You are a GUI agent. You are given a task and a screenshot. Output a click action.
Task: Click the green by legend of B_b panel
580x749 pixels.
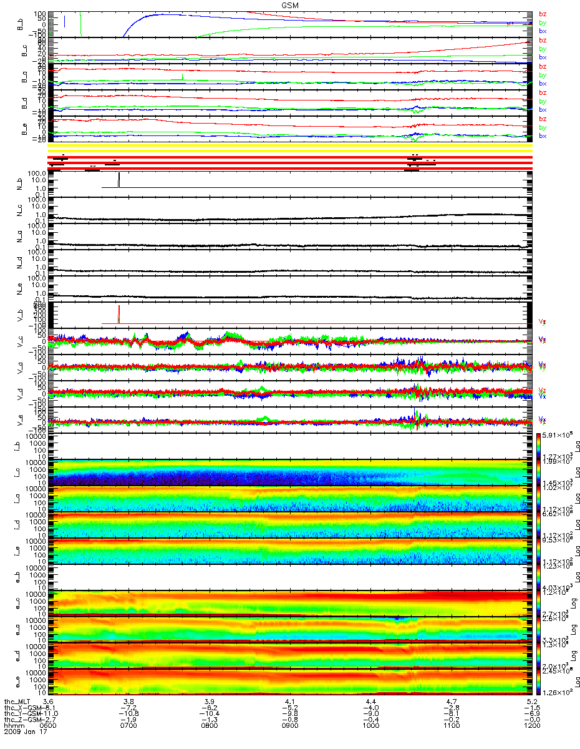543,22
